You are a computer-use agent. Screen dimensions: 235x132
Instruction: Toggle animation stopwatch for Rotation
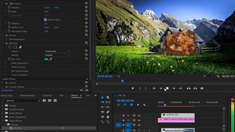point(9,23)
